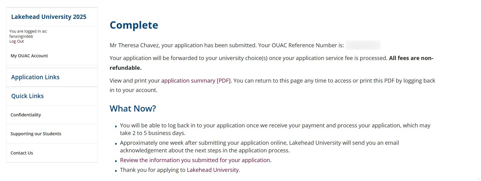Click the bold non-refundable fees notice

pyautogui.click(x=411, y=58)
